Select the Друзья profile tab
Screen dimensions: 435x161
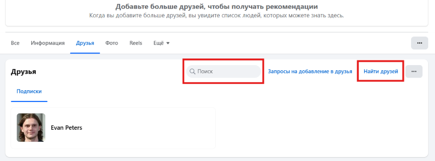[x=85, y=43]
